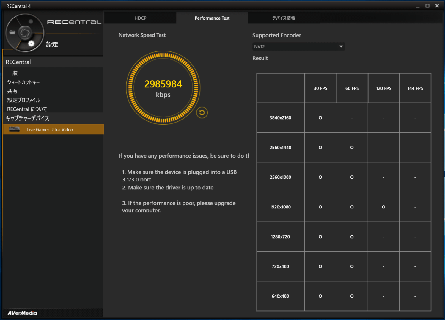Click the Network Speed Test heading

pyautogui.click(x=142, y=35)
